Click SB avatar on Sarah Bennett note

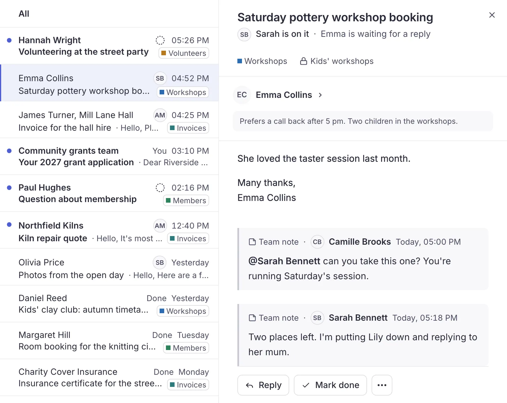pos(317,318)
